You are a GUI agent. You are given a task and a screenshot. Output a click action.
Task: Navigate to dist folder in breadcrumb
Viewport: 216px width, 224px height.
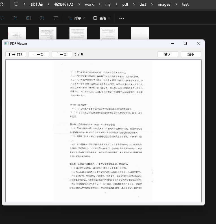tap(143, 4)
